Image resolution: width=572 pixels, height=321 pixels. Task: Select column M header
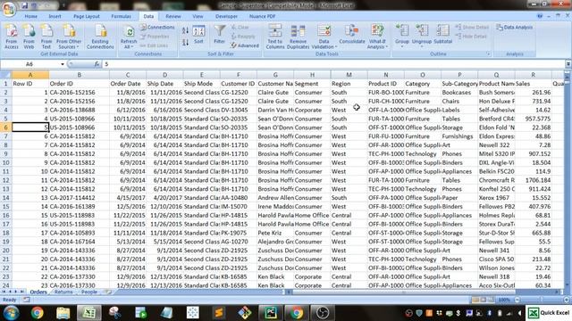(x=349, y=75)
